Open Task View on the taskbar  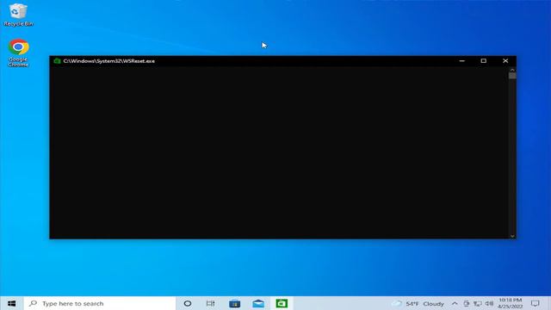coord(210,303)
